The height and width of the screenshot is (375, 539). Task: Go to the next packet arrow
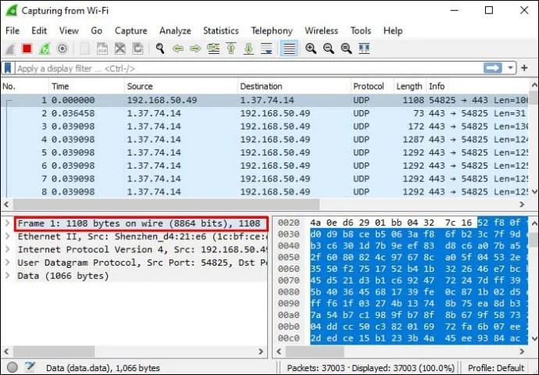point(195,48)
